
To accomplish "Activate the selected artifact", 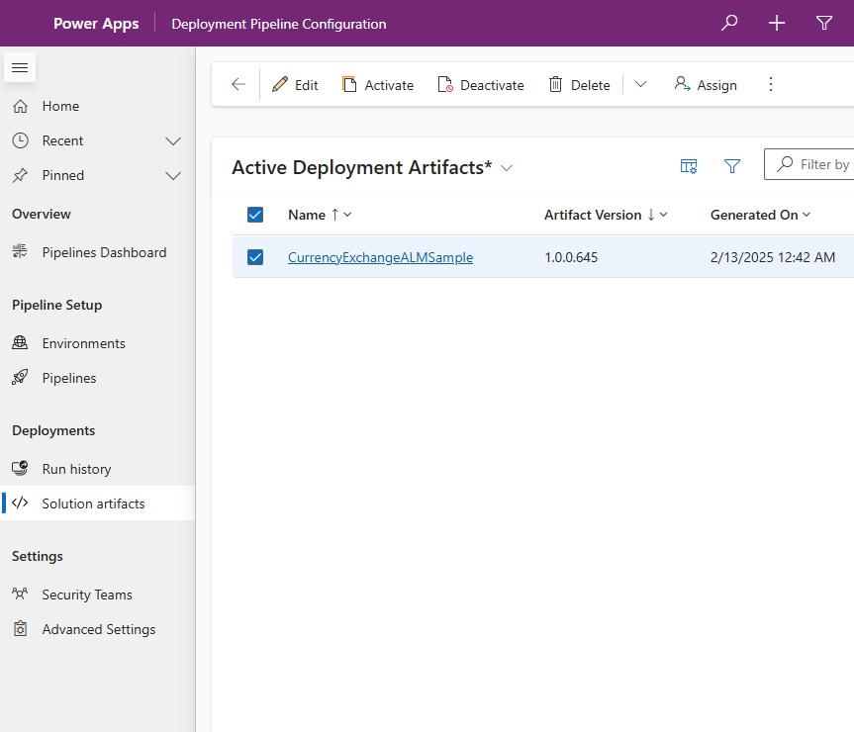I will pyautogui.click(x=377, y=85).
